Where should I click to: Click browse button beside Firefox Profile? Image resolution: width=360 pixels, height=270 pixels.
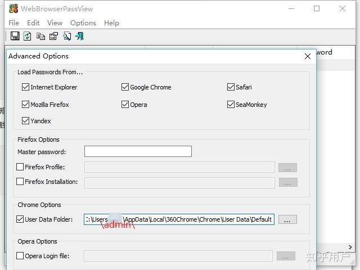pyautogui.click(x=287, y=168)
